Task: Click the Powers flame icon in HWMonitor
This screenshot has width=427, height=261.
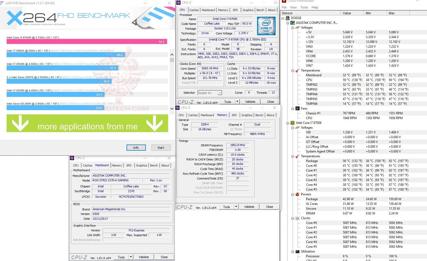Action: [x=298, y=194]
